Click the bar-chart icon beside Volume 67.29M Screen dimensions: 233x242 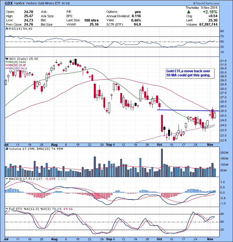point(7,149)
